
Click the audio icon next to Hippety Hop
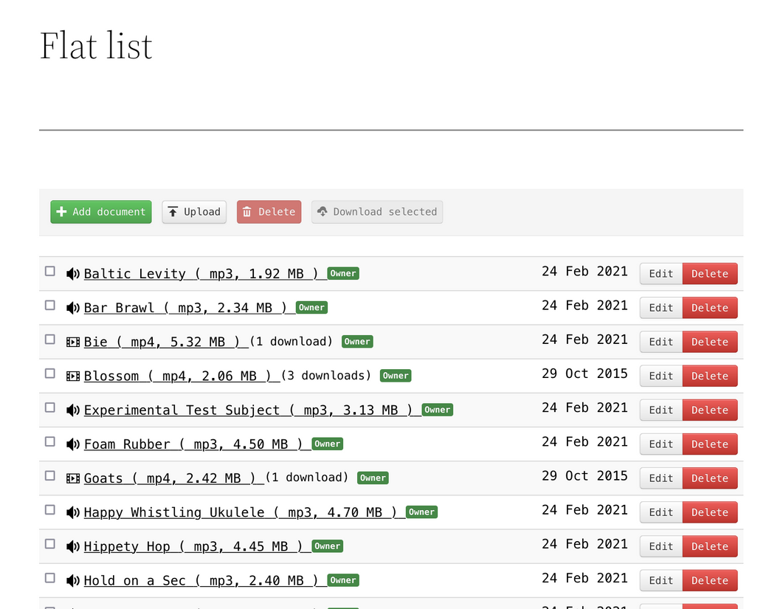(73, 546)
